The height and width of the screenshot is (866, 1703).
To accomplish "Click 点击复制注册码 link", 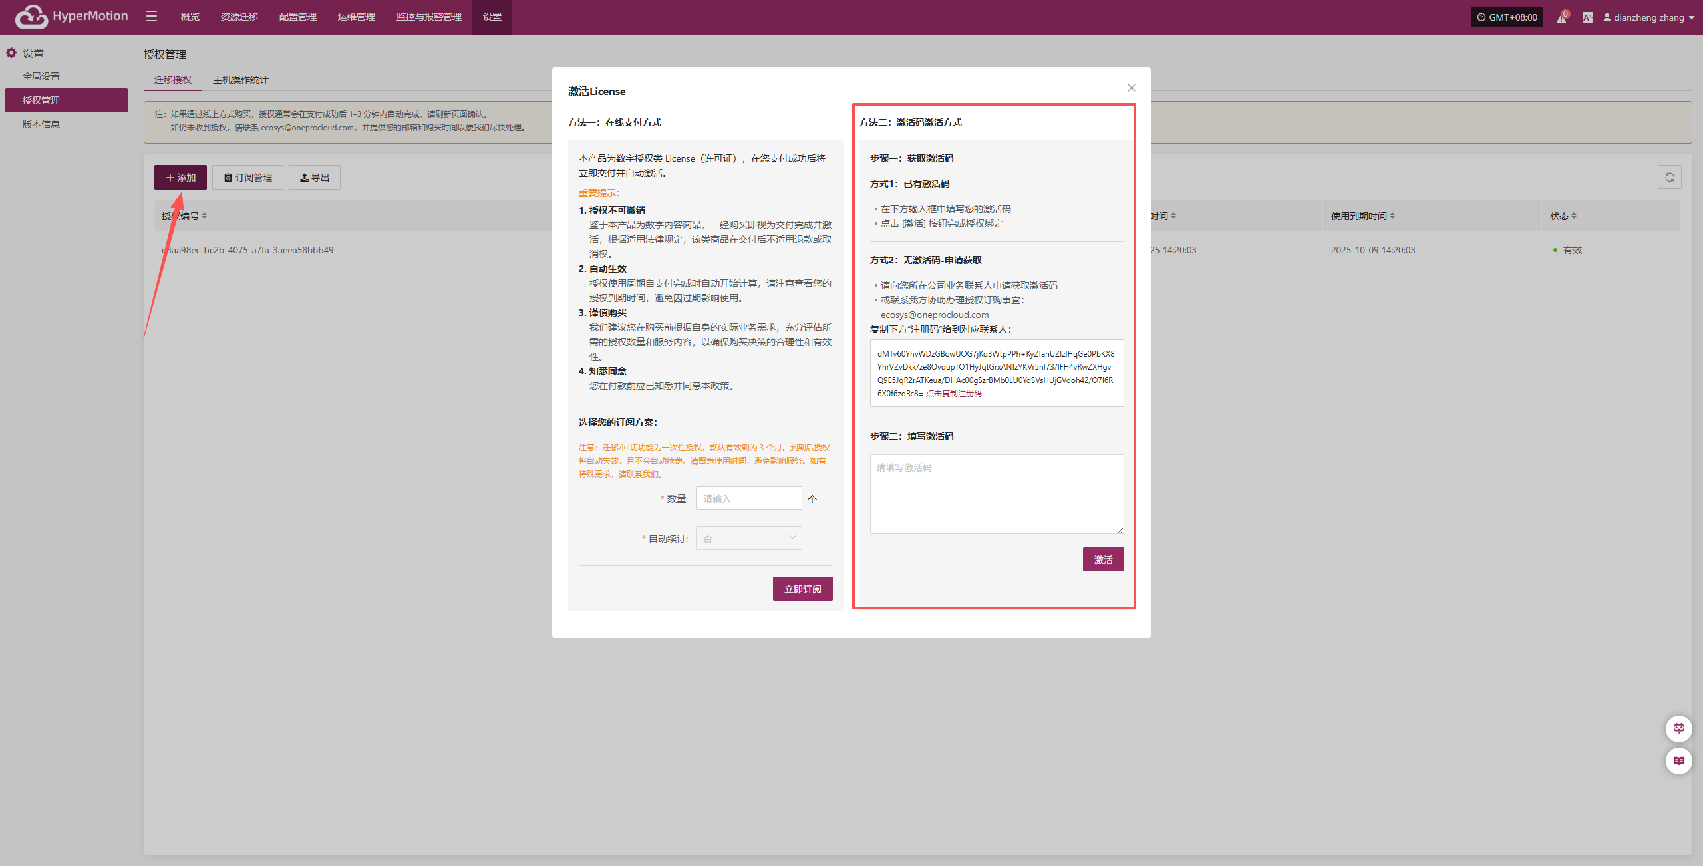I will [x=953, y=394].
